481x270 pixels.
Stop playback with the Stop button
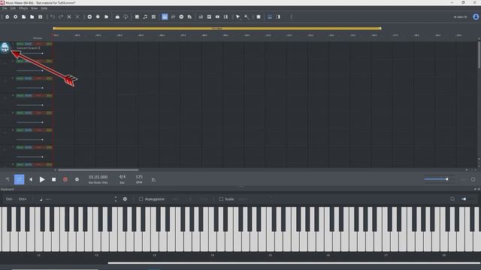coord(53,179)
